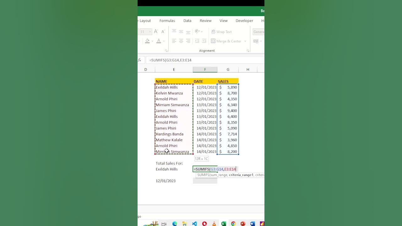Align text right in the ribbon
402x226 pixels.
tap(188, 41)
